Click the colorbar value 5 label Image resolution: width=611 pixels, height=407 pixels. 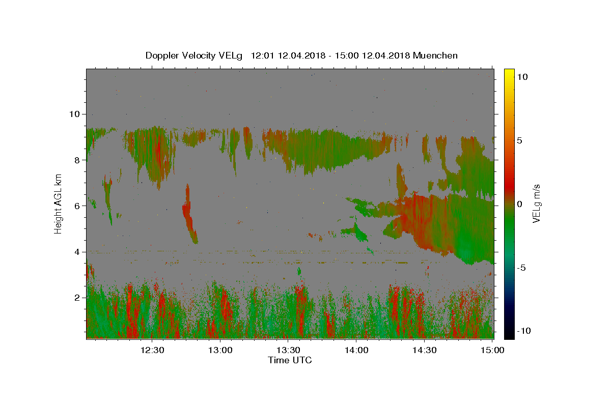pos(520,140)
